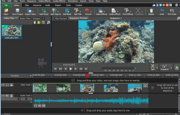
Task: Open FX on the first video clip
Action: point(36,90)
